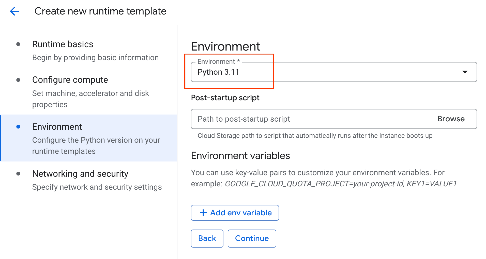Click the Create new runtime template heading

pyautogui.click(x=101, y=11)
